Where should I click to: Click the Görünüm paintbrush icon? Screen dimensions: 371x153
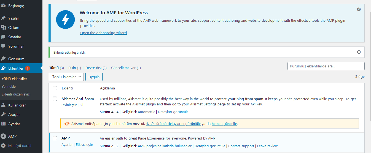point(3,59)
